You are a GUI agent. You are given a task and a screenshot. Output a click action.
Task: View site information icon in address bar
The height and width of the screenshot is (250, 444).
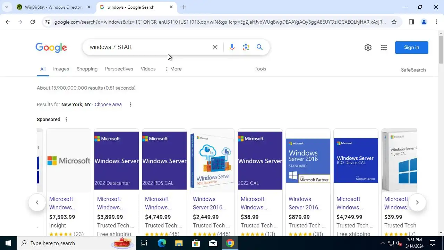coord(48,22)
